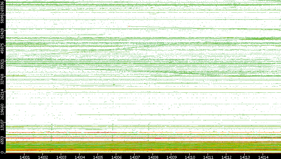The image size is (281, 159).
Task: Click the 26214 vertical axis label
Action: pyautogui.click(x=2, y=94)
